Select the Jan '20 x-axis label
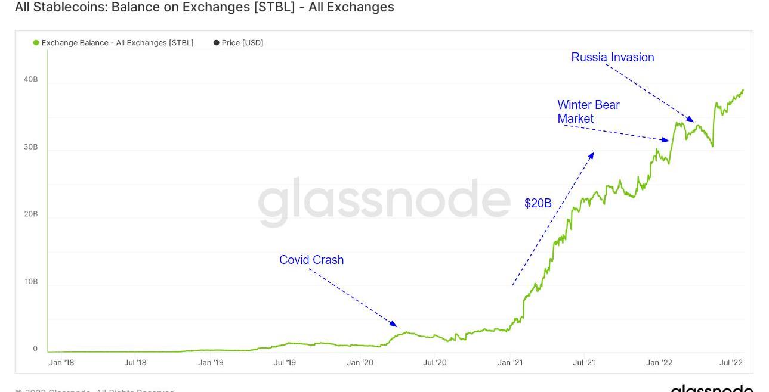Screen dimensions: 769x392 [360, 362]
